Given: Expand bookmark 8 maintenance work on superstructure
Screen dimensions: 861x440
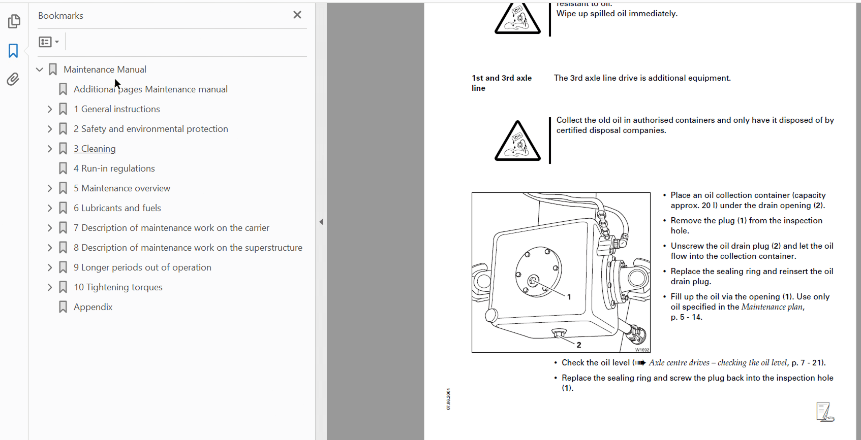Looking at the screenshot, I should click(x=50, y=248).
